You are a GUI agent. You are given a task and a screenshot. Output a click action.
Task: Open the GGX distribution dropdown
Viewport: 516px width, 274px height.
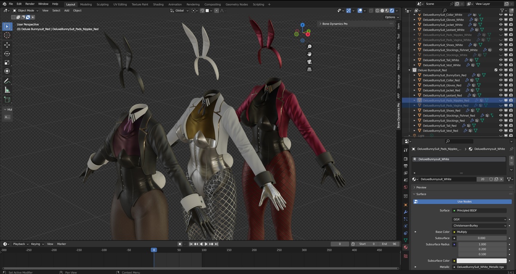tap(480, 219)
